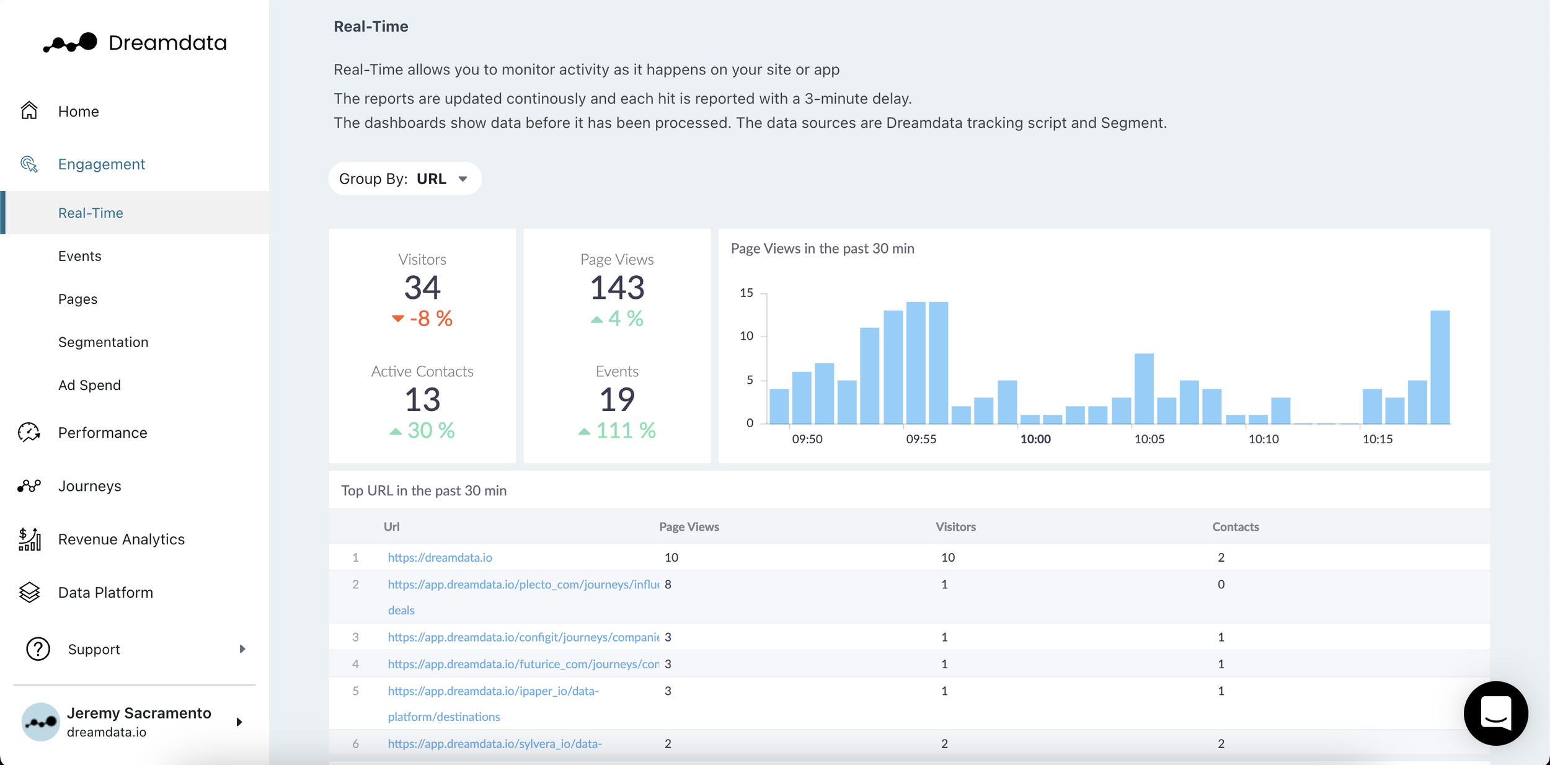Screen dimensions: 1550x765
Task: Sort by Visitors column header
Action: [x=955, y=526]
